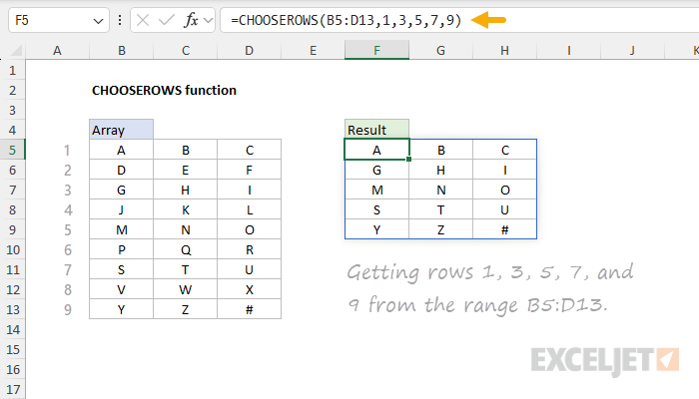Select row 5 header
699x399 pixels.
click(x=12, y=150)
